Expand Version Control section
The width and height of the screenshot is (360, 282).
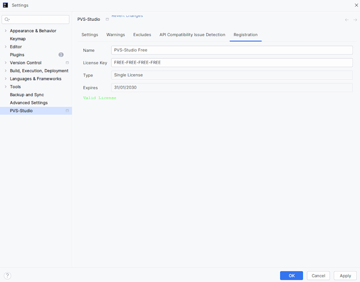pos(6,63)
